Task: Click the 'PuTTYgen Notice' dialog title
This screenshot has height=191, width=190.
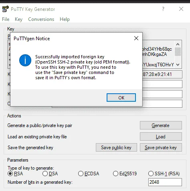Action: coord(32,39)
